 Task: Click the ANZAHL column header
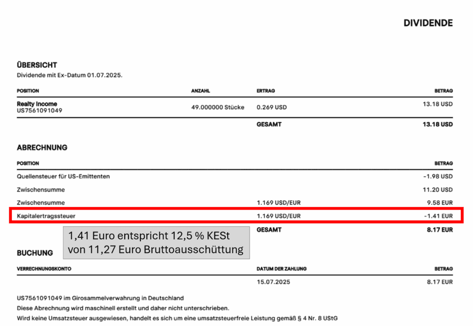click(x=200, y=91)
